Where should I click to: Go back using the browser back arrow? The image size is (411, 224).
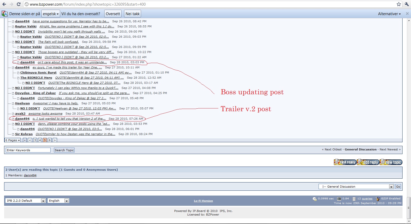(4, 4)
